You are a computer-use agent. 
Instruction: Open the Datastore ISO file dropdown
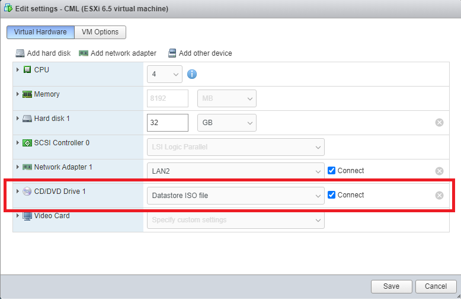pos(236,196)
